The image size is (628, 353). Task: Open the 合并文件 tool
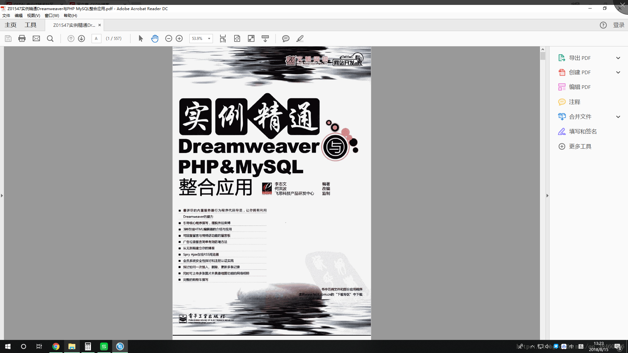click(x=580, y=117)
